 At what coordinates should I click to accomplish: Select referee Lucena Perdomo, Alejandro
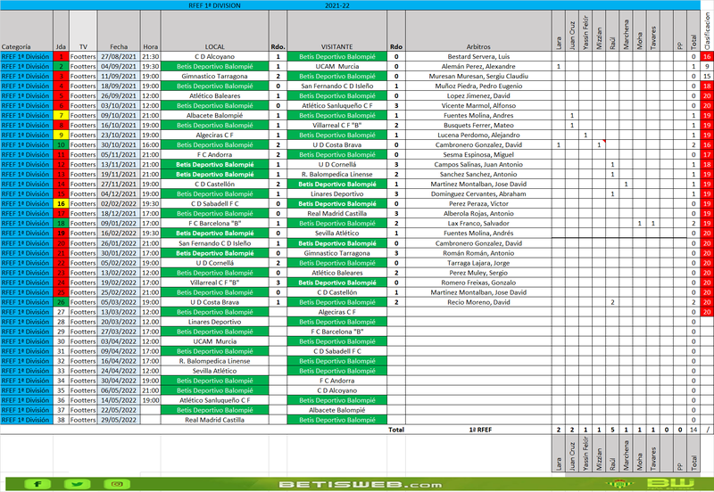pyautogui.click(x=478, y=135)
